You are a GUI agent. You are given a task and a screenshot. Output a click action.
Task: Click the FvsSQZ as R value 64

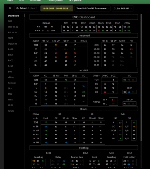tap(113, 100)
